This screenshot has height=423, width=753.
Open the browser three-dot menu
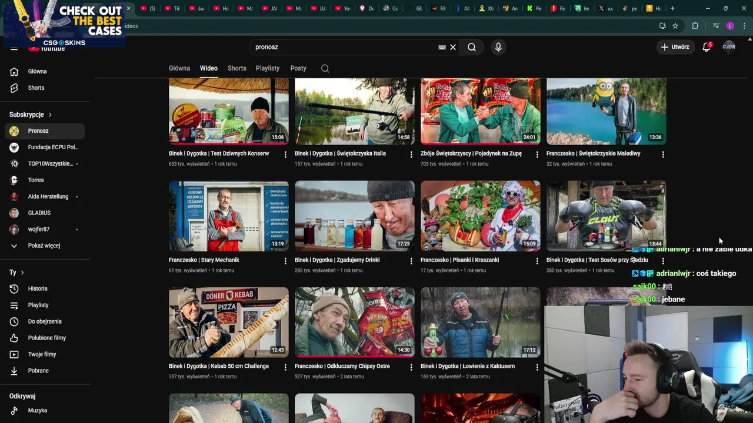(744, 26)
